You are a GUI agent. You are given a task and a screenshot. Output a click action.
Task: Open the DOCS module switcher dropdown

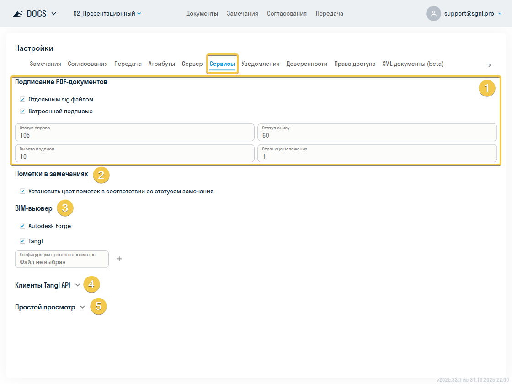[x=54, y=14]
